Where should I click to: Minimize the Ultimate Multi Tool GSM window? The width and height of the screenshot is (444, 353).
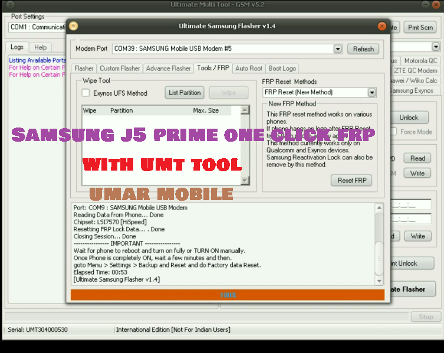[x=425, y=4]
